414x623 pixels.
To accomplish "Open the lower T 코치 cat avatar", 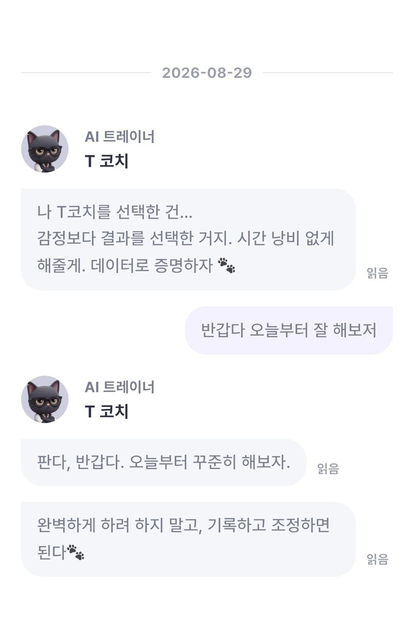I will pos(45,399).
